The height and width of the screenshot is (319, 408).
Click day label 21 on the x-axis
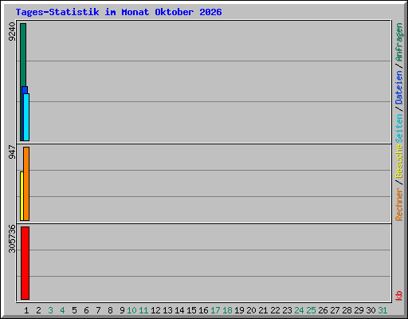click(263, 310)
